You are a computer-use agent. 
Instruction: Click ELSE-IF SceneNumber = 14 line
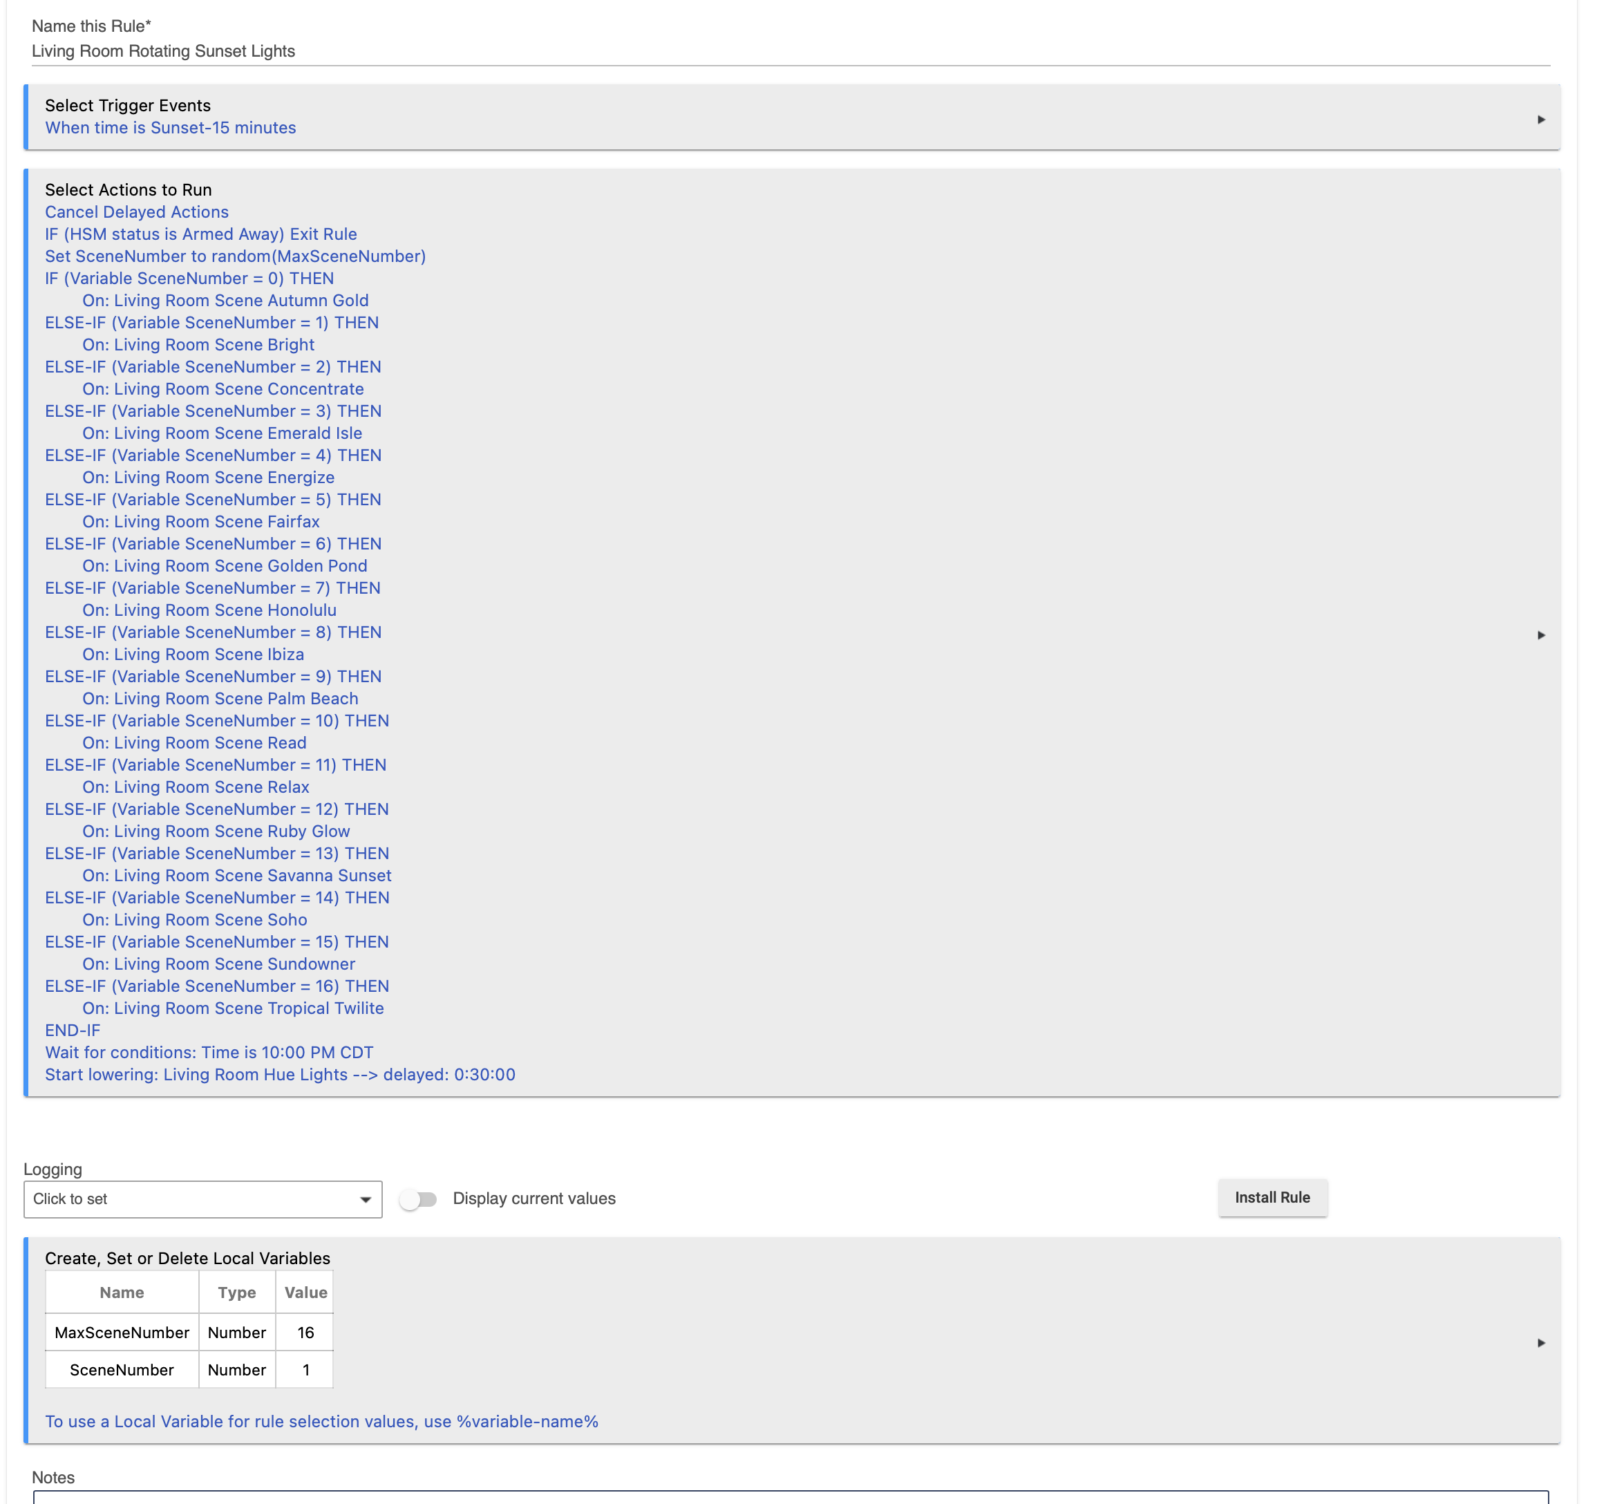pos(217,898)
